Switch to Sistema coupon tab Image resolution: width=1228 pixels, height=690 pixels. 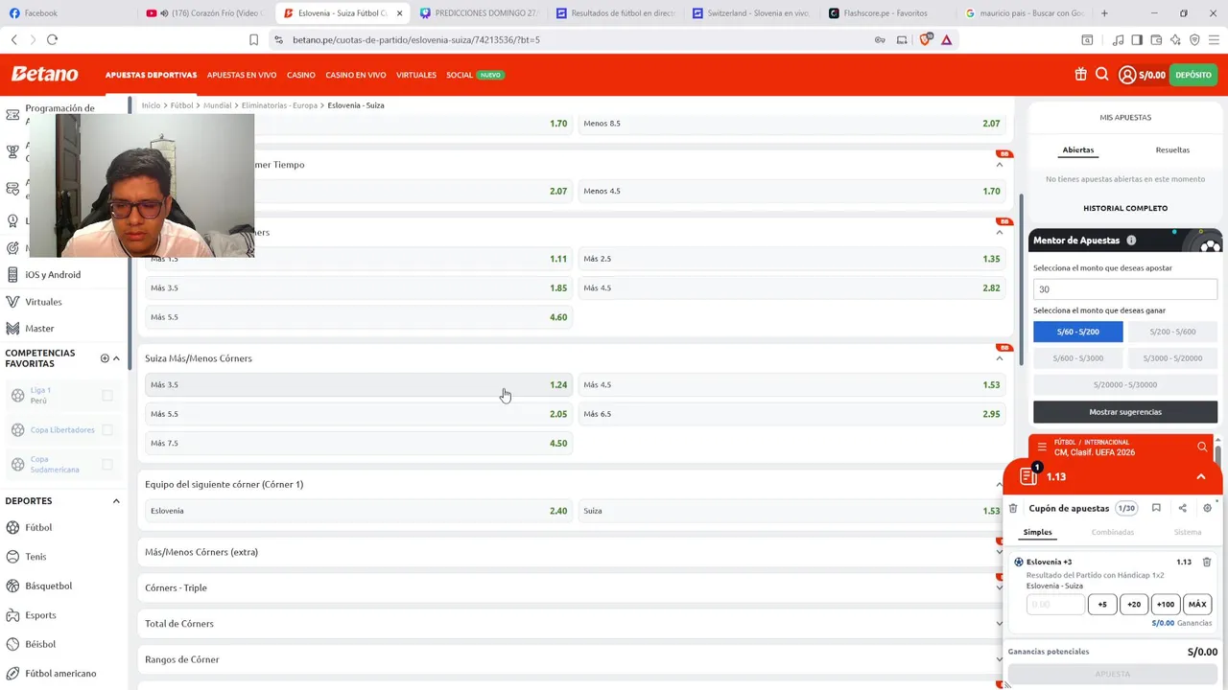coord(1188,532)
